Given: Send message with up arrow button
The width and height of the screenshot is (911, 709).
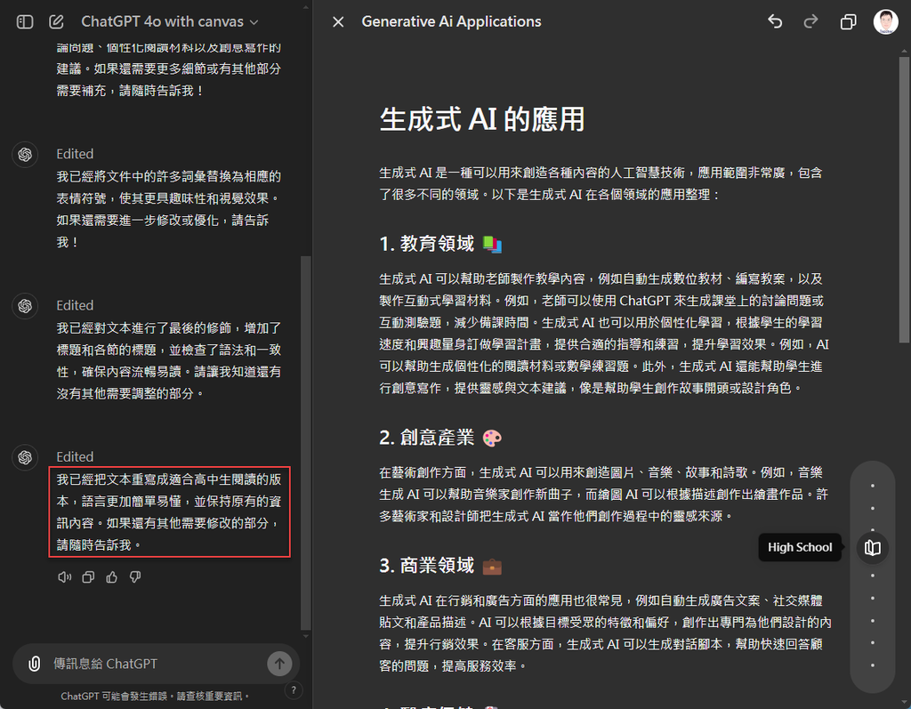Looking at the screenshot, I should (x=279, y=663).
